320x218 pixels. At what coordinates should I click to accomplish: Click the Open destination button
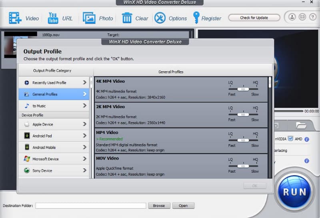click(183, 206)
